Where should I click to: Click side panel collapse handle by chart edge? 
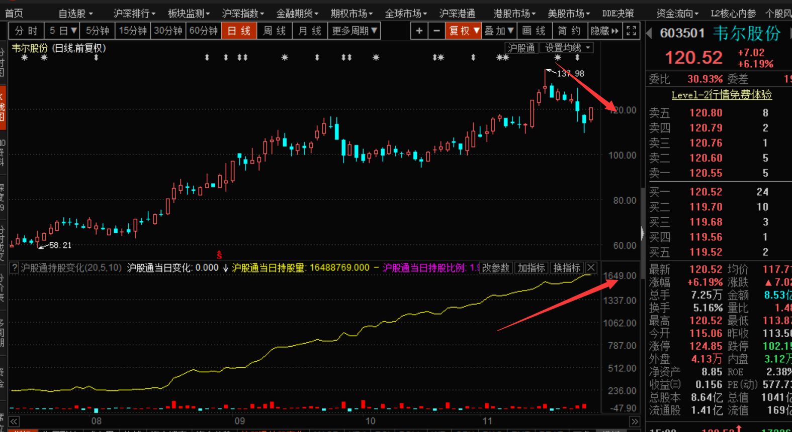click(642, 233)
